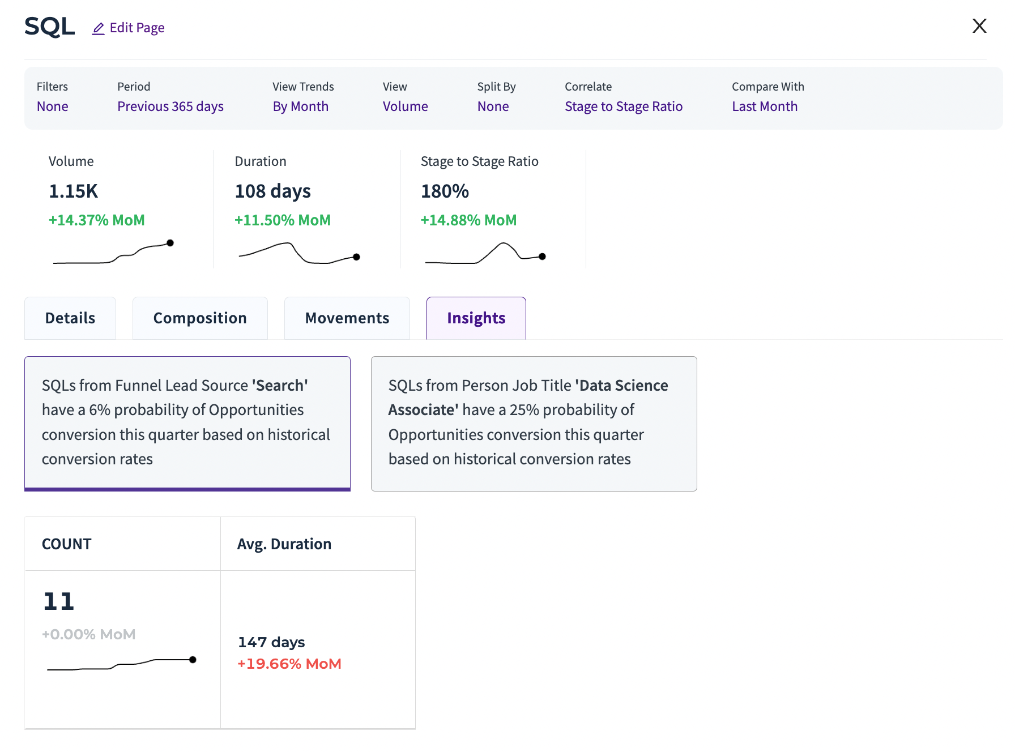Open View Trends By Month selector
This screenshot has height=752, width=1015.
click(300, 106)
